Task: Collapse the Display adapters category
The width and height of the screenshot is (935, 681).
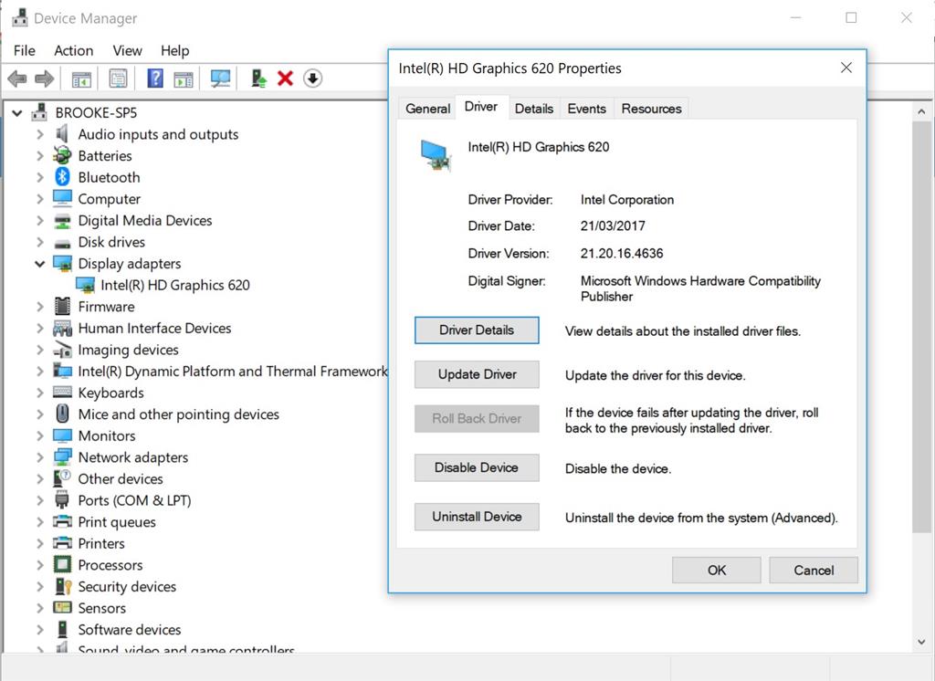Action: 40,264
